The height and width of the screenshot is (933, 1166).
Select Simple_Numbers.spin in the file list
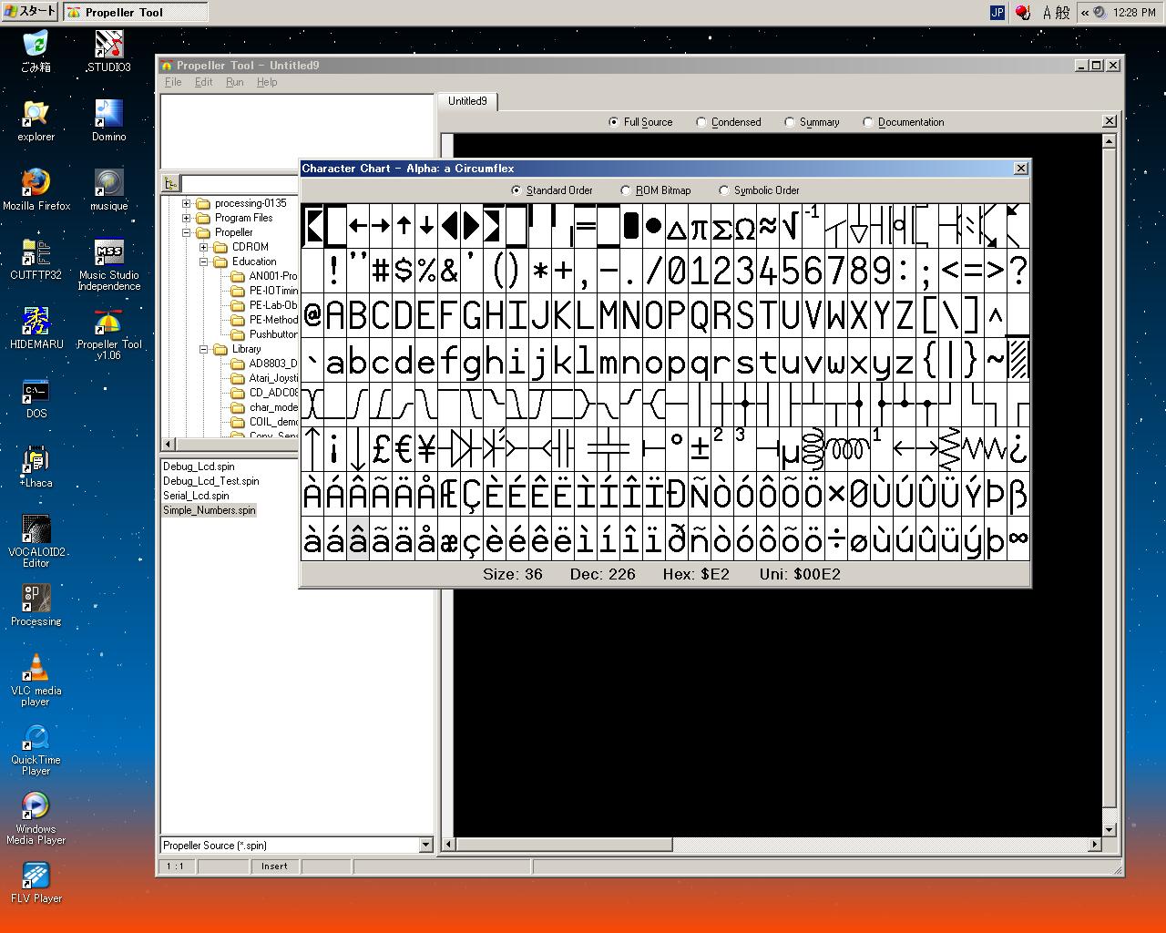click(x=210, y=510)
